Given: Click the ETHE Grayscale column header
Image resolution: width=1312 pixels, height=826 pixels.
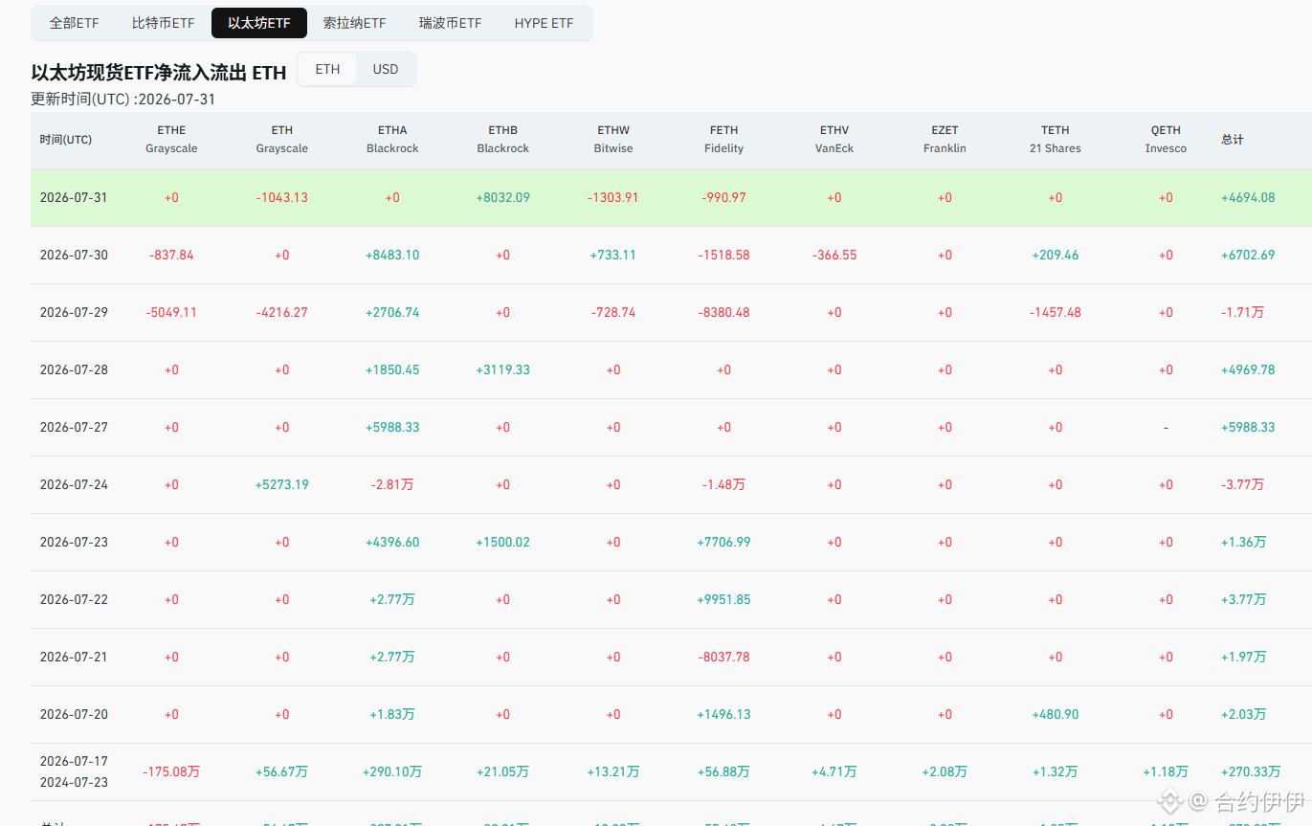Looking at the screenshot, I should pyautogui.click(x=171, y=140).
